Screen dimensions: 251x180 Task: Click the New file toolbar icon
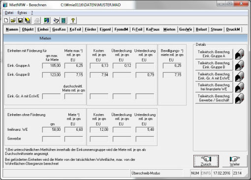pyautogui.click(x=6, y=21)
